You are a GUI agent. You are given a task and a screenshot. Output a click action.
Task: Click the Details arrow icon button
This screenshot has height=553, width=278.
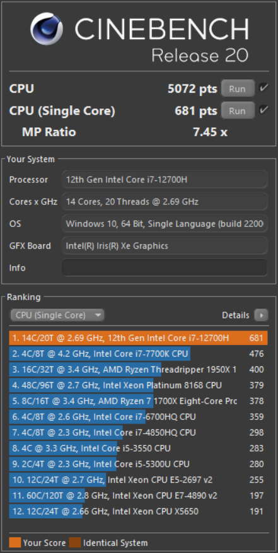coord(261,315)
